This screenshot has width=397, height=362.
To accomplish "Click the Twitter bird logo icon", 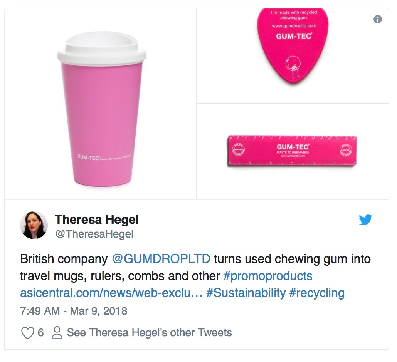I will click(x=365, y=220).
